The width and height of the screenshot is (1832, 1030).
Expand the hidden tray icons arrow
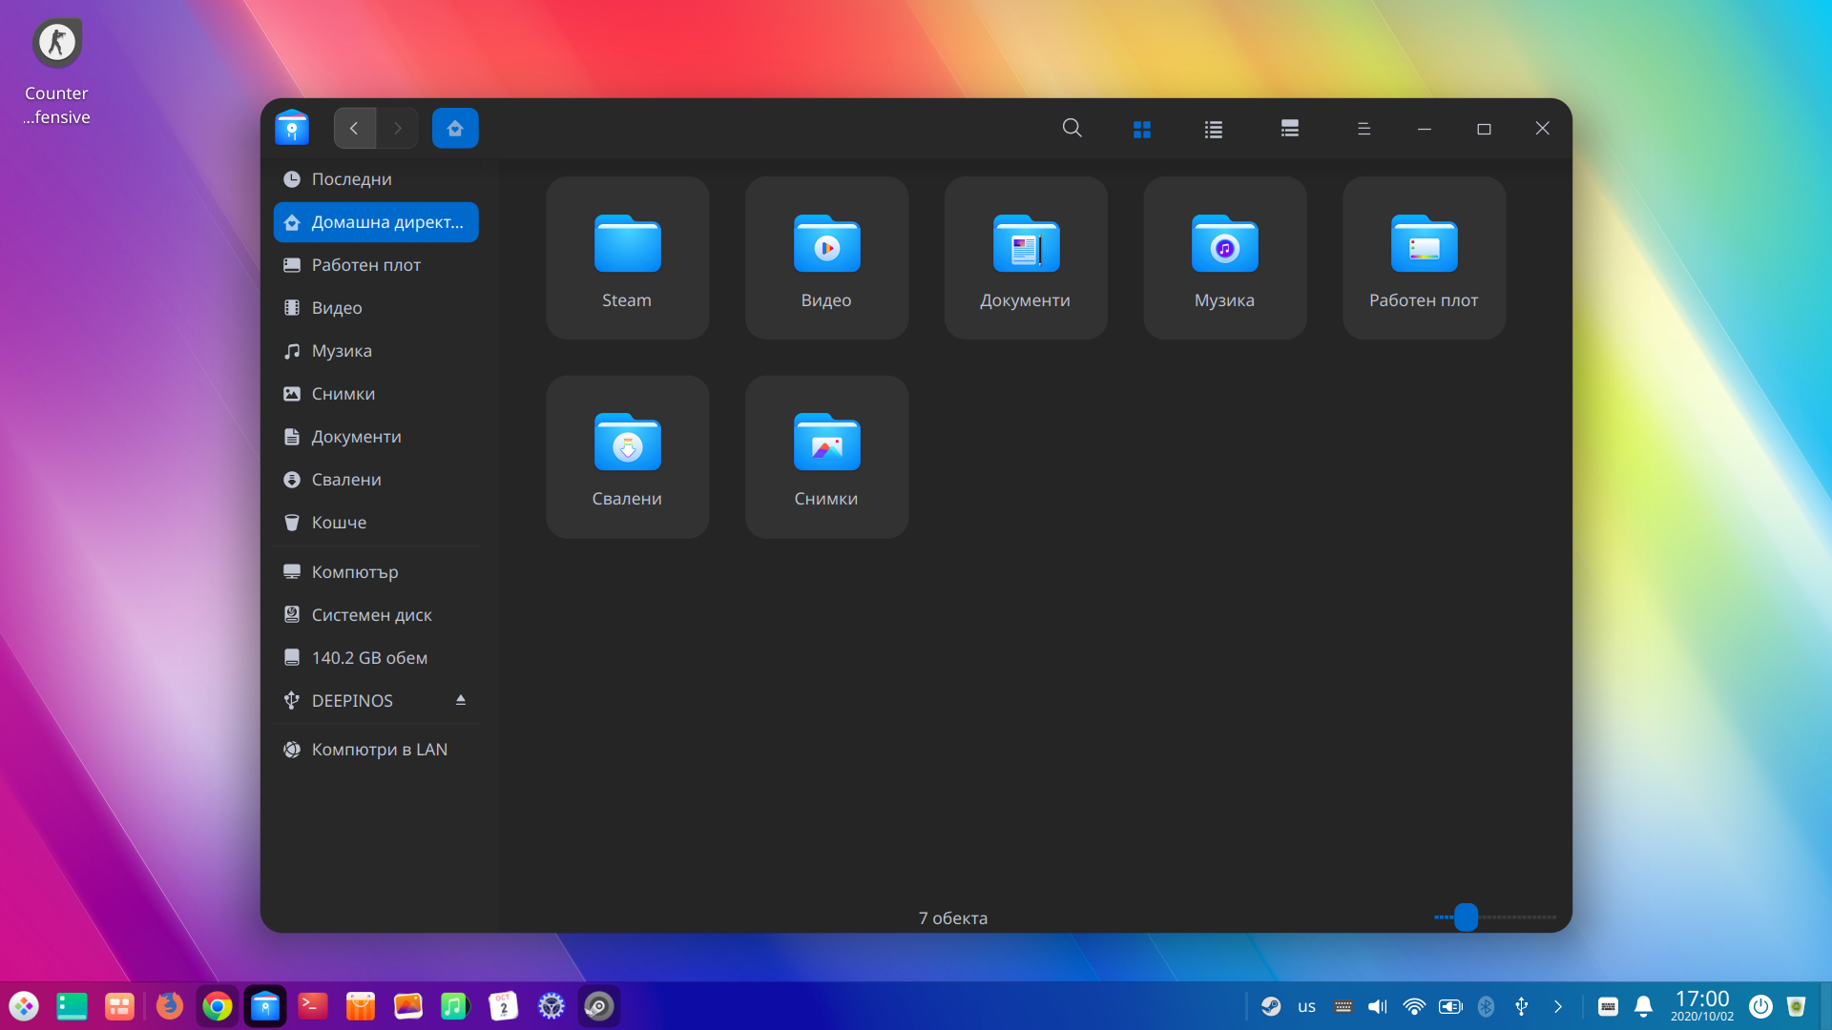coord(1558,1006)
